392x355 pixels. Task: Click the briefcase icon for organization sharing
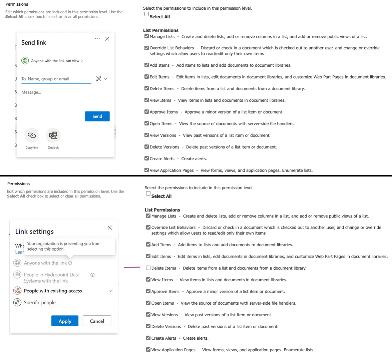coord(17,275)
